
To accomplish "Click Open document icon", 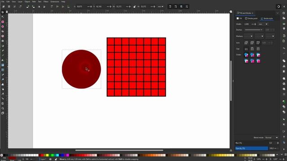I will 284,18.
